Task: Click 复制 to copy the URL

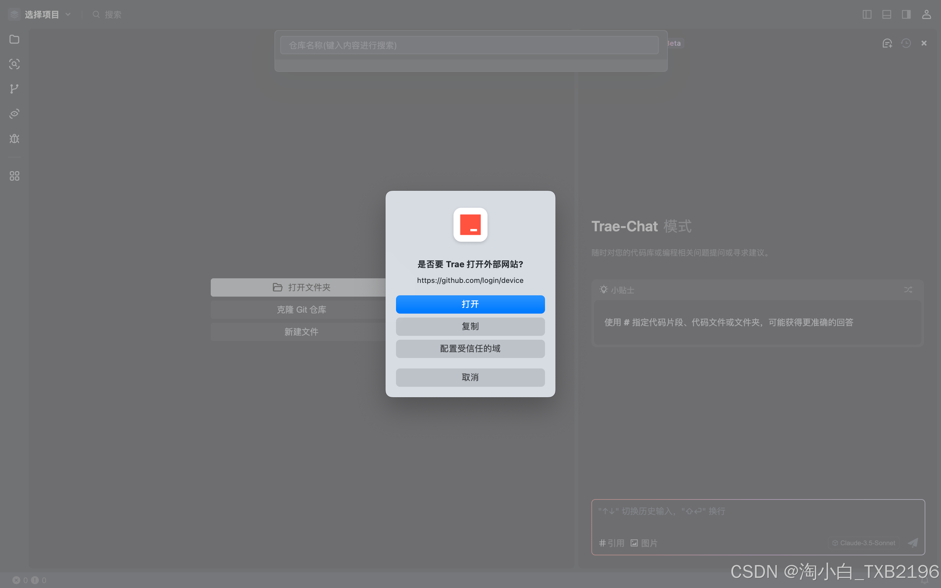Action: point(470,326)
